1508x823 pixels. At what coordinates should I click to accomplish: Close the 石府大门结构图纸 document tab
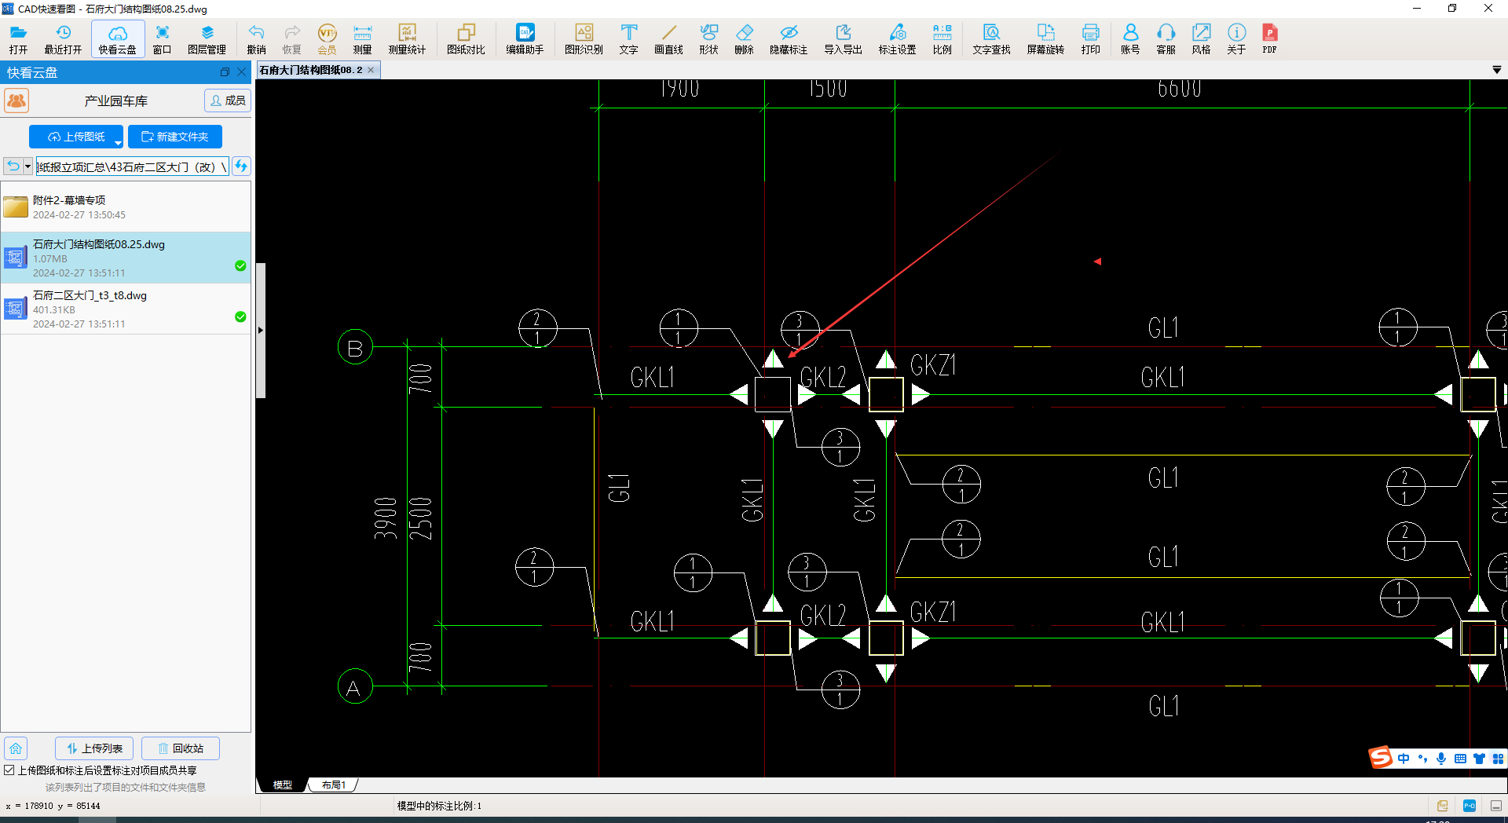[x=371, y=70]
